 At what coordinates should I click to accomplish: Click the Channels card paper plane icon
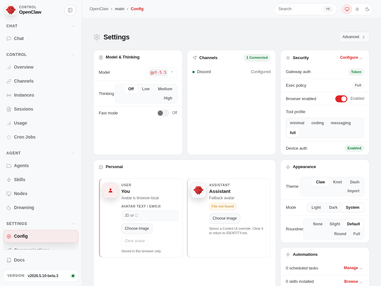[195, 58]
